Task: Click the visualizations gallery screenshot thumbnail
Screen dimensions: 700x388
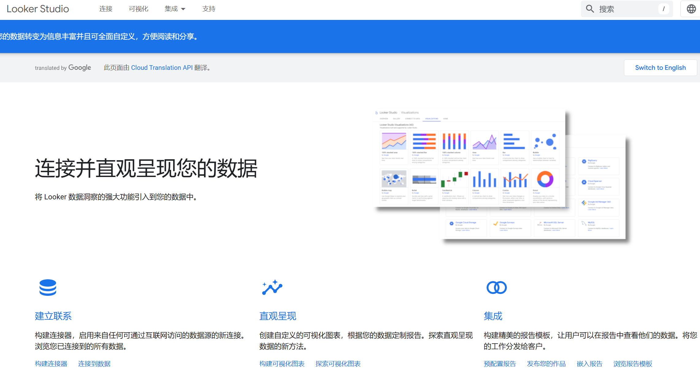Action: click(469, 158)
